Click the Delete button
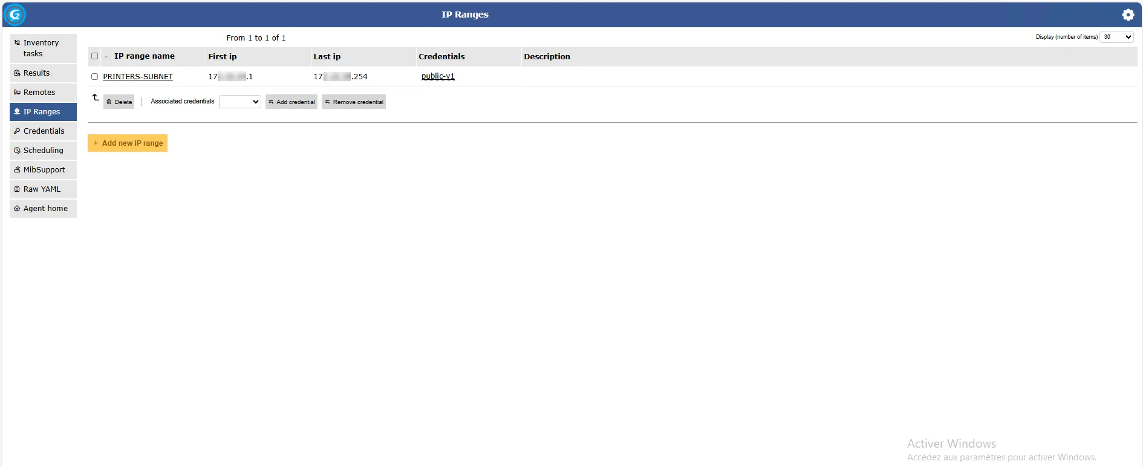The width and height of the screenshot is (1143, 467). pos(119,102)
